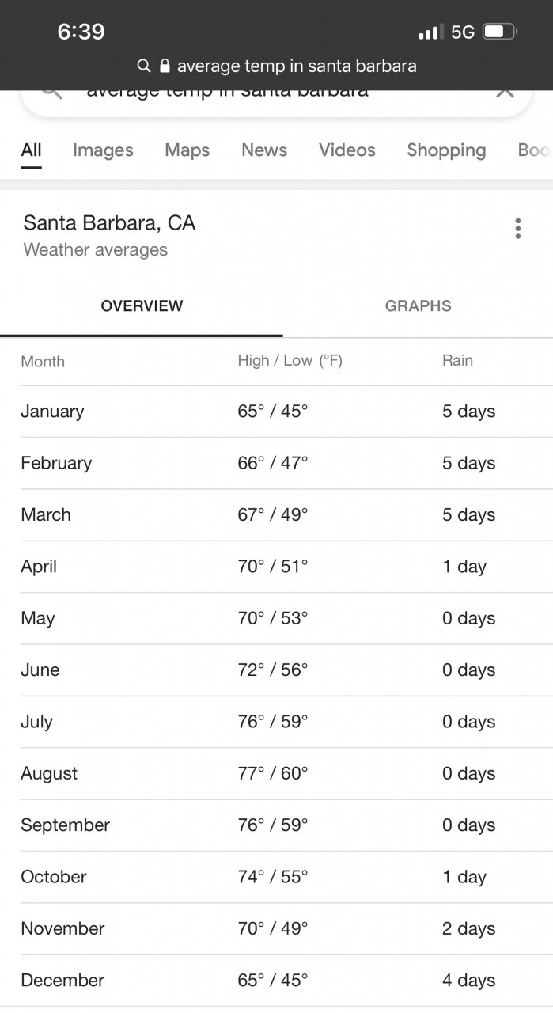Tap the magnifier icon in address bar
This screenshot has height=1013, width=553.
144,66
